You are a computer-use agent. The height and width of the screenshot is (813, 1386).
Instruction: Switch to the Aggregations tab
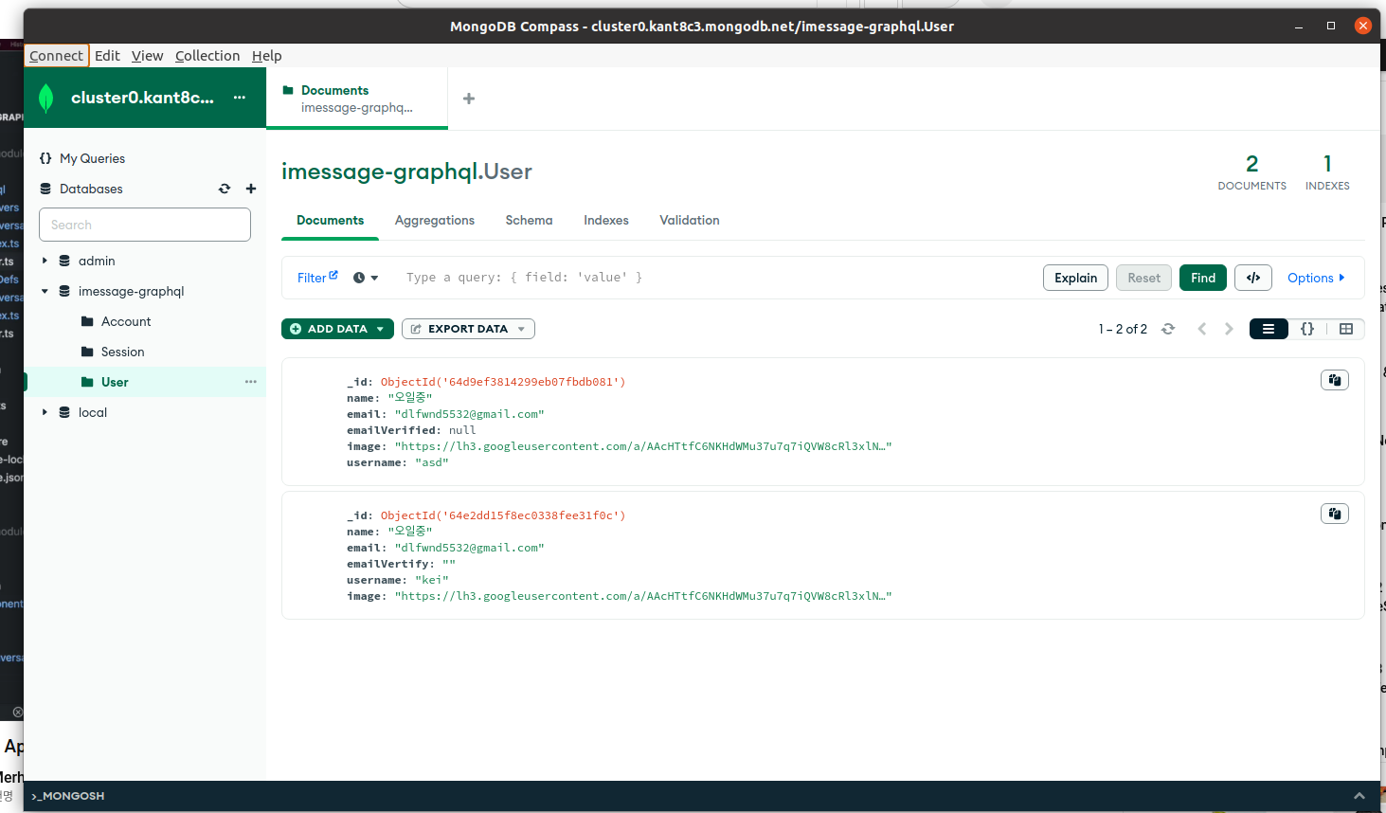(x=435, y=220)
